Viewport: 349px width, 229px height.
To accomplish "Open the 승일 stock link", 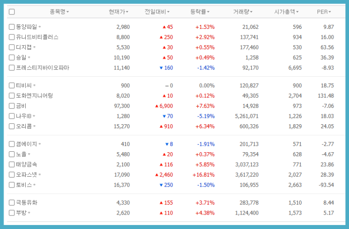I will coord(21,57).
